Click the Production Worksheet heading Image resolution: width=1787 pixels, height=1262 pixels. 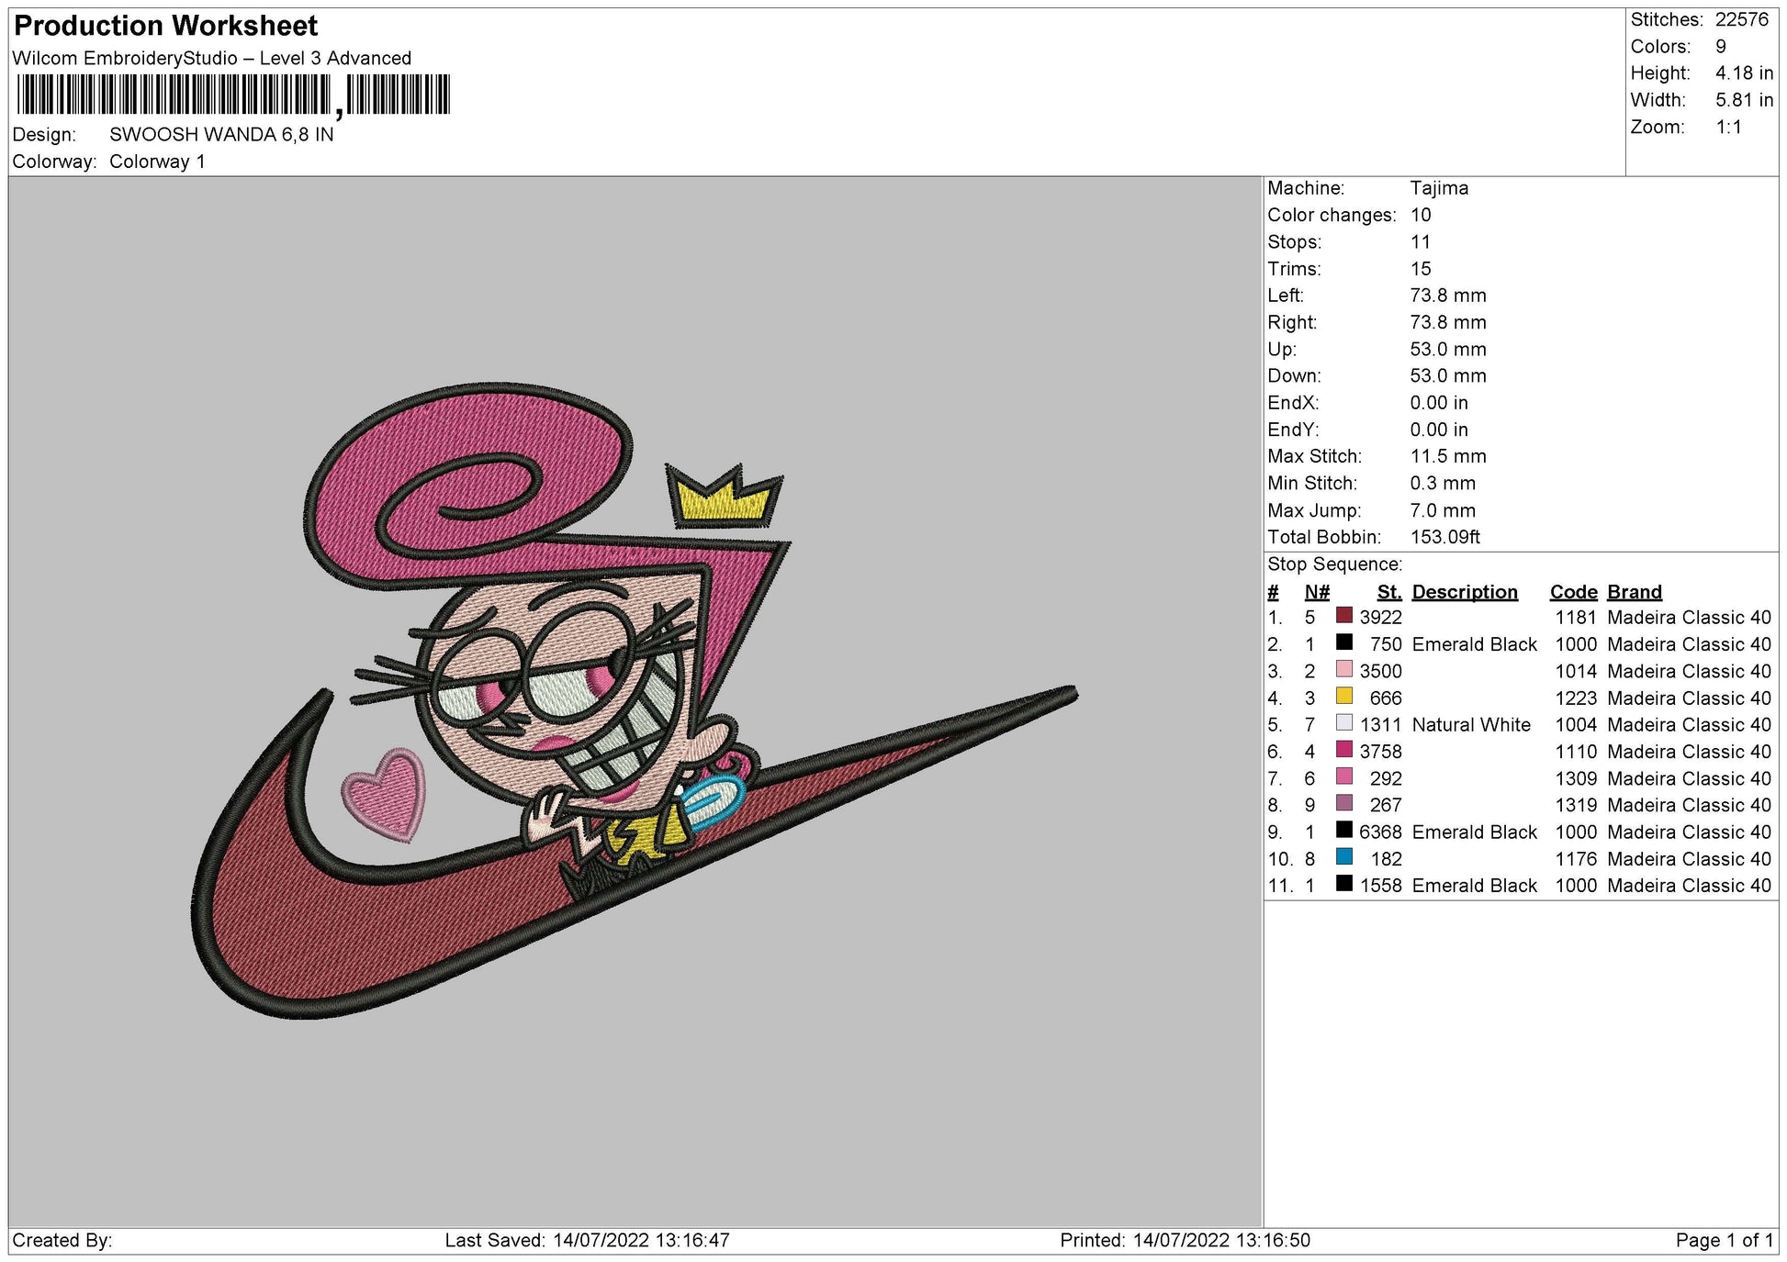pos(166,26)
